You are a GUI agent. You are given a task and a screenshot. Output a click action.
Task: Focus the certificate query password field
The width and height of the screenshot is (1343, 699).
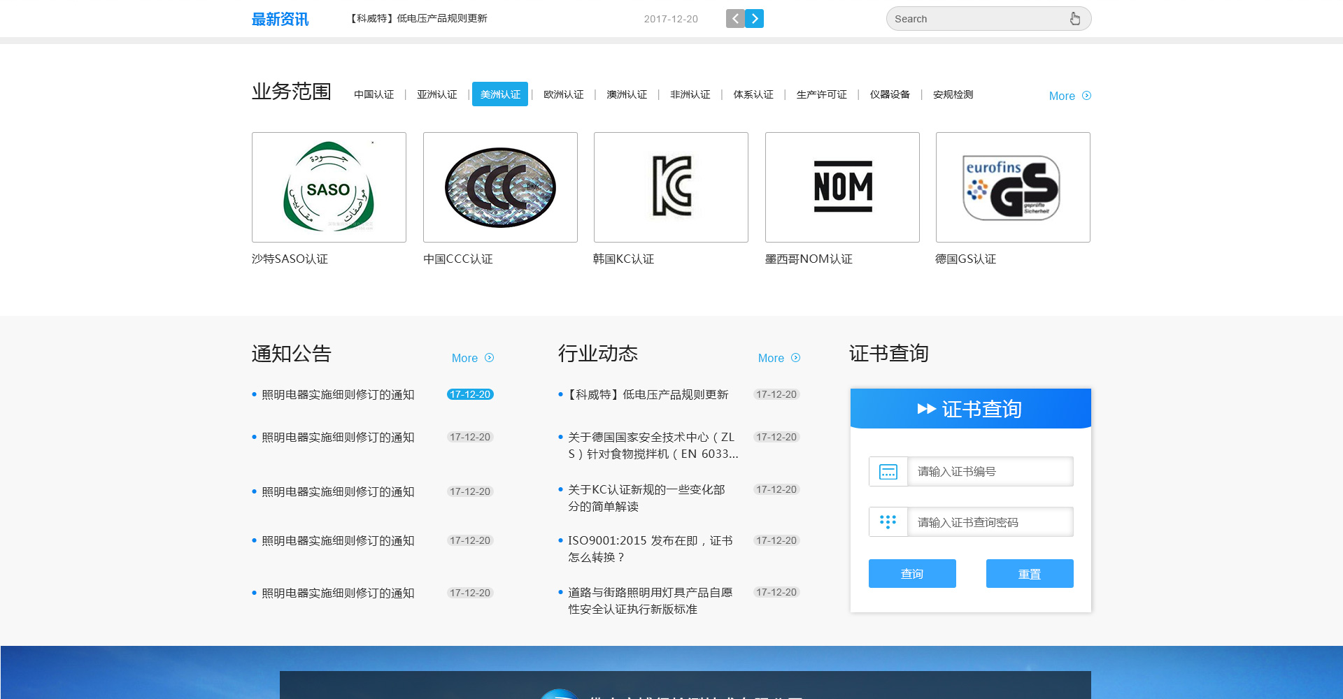pos(989,522)
